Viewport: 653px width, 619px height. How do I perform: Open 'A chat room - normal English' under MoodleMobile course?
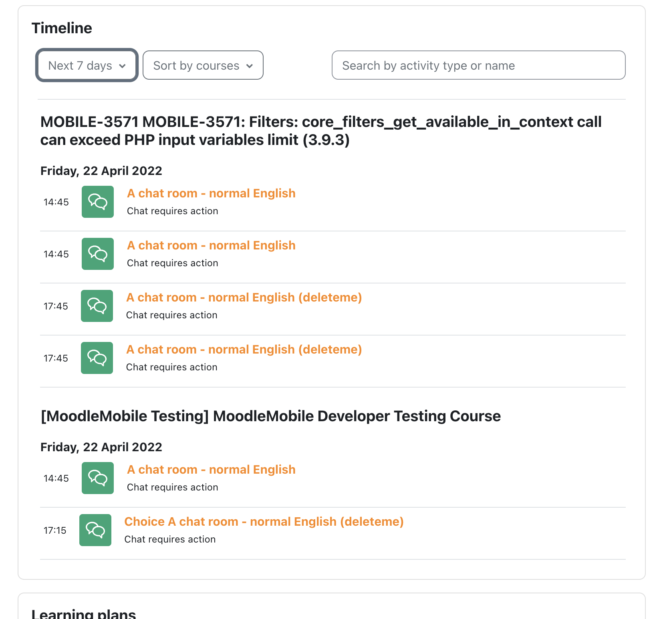coord(211,470)
